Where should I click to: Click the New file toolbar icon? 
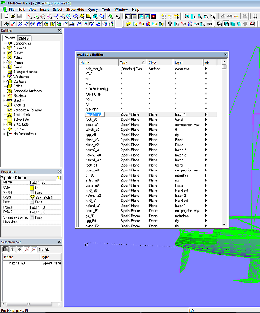pyautogui.click(x=6, y=16)
